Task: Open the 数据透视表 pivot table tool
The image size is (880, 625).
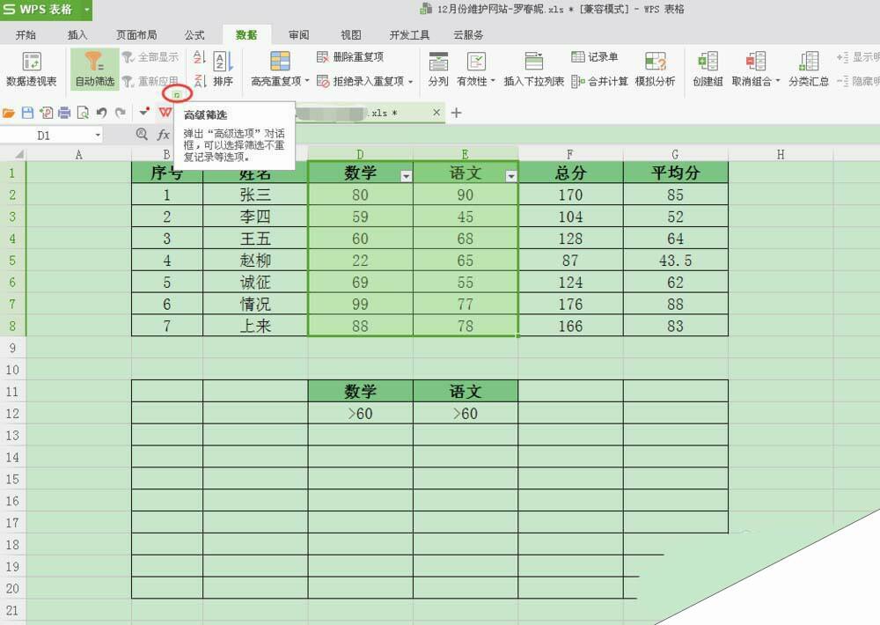Action: (x=32, y=69)
